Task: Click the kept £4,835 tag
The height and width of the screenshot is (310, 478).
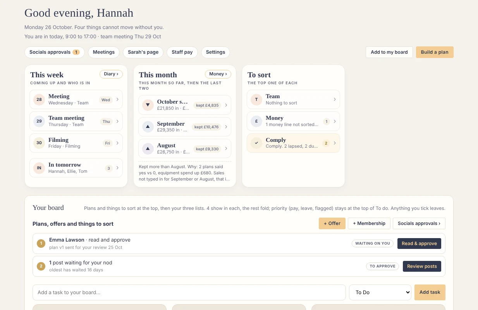Action: pos(207,105)
